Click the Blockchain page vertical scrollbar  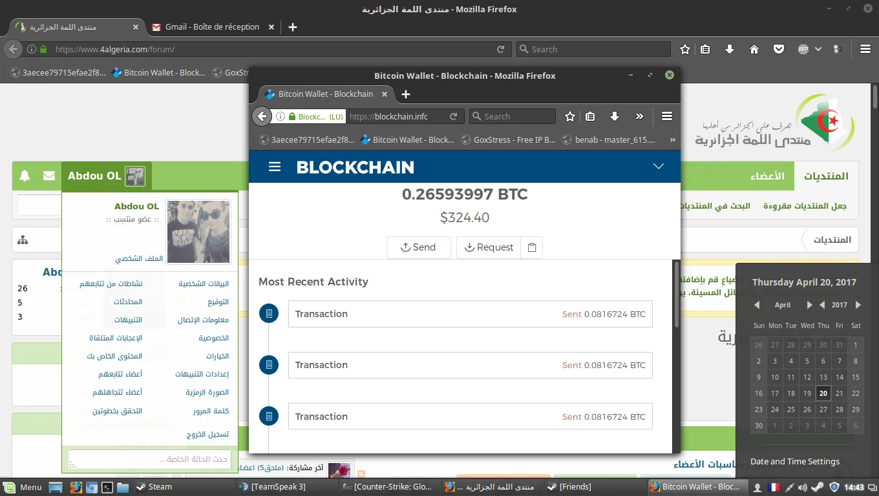[676, 294]
